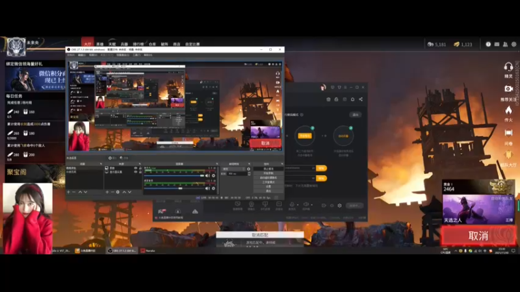Open the game mail envelope icon
The image size is (520, 292).
click(497, 44)
